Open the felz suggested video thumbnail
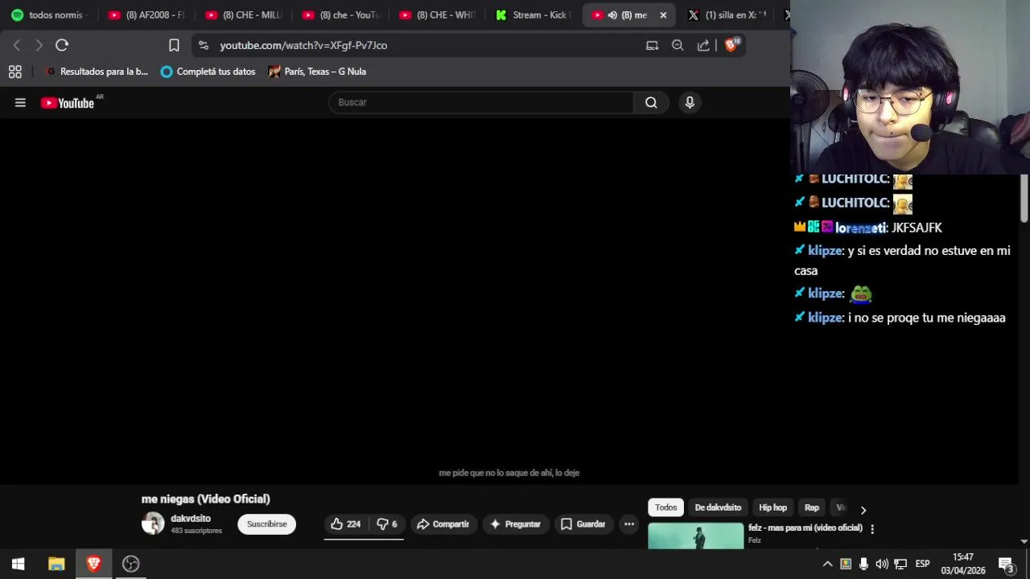Viewport: 1030px width, 579px height. click(x=696, y=536)
